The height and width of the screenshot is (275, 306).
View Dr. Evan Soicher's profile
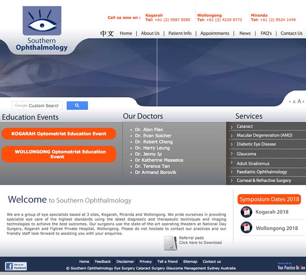point(153,136)
